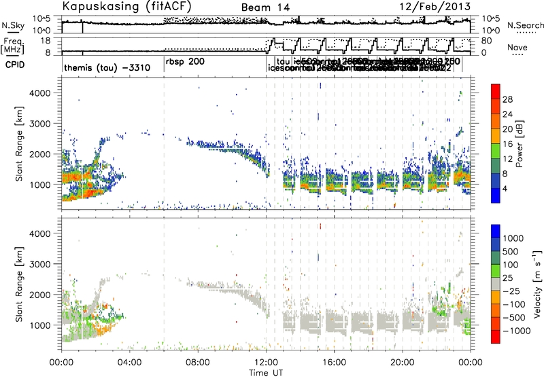This screenshot has height=377, width=544.
Task: Click the frequency axis value "18"
Action: coord(46,41)
